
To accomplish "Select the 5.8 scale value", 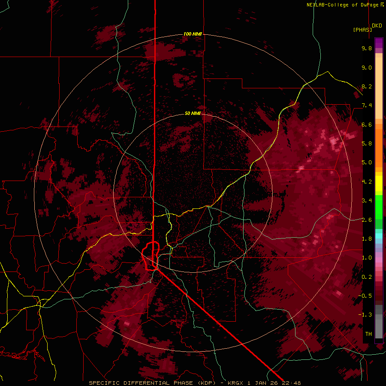I will pyautogui.click(x=367, y=144).
